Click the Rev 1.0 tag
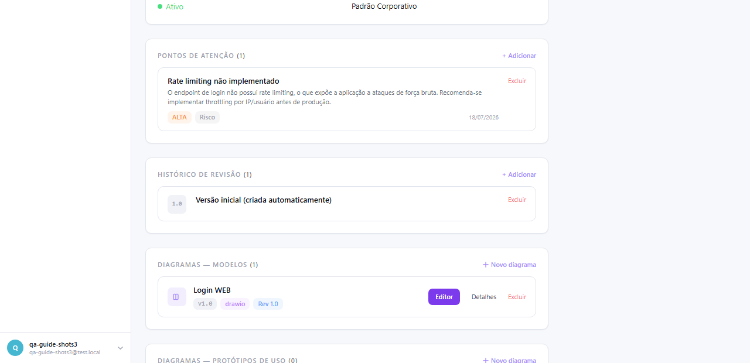 point(268,304)
